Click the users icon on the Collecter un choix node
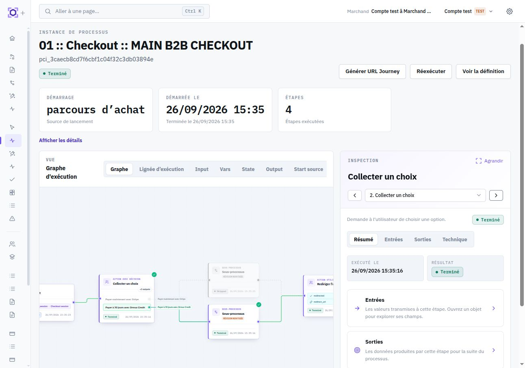 click(106, 281)
